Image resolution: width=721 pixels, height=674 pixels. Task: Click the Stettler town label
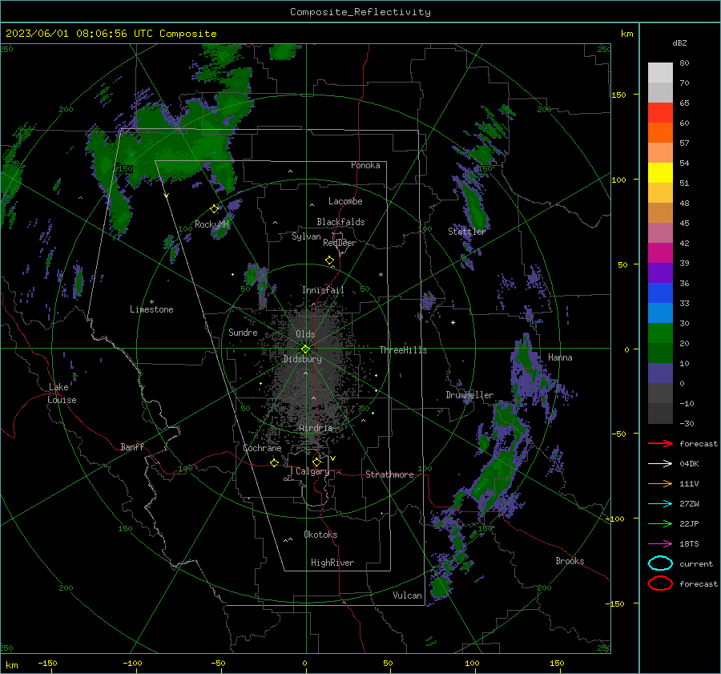pyautogui.click(x=467, y=232)
